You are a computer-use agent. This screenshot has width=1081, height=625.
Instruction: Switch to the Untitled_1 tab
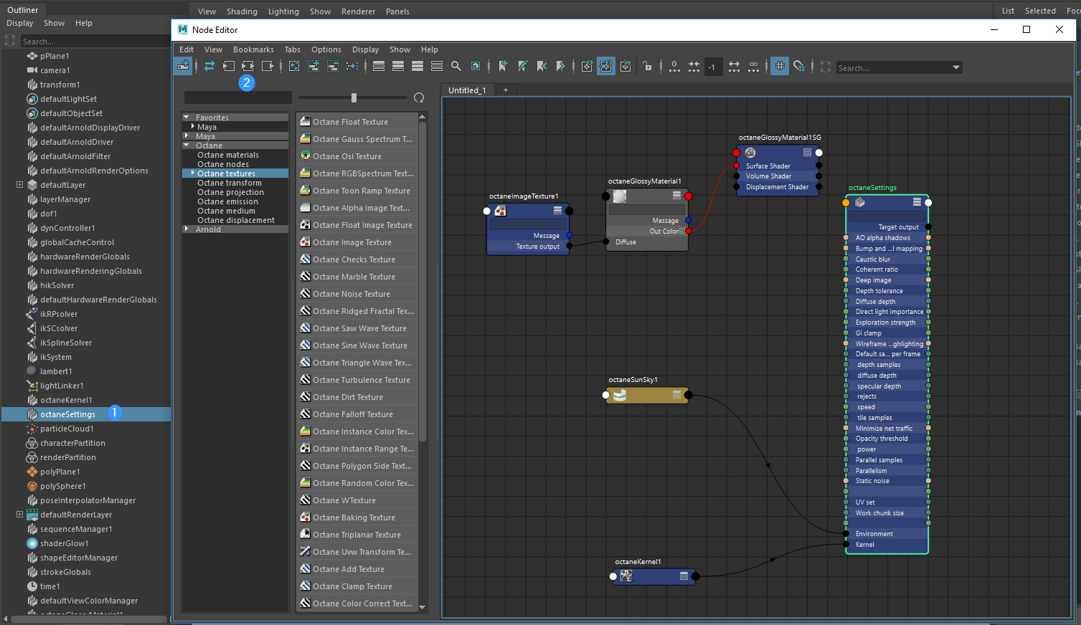coord(467,90)
